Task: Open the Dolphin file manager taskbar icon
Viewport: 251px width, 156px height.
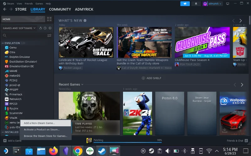Action: 41,151
